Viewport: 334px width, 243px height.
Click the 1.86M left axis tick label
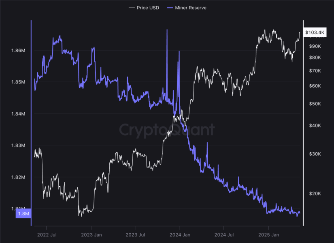pos(19,51)
